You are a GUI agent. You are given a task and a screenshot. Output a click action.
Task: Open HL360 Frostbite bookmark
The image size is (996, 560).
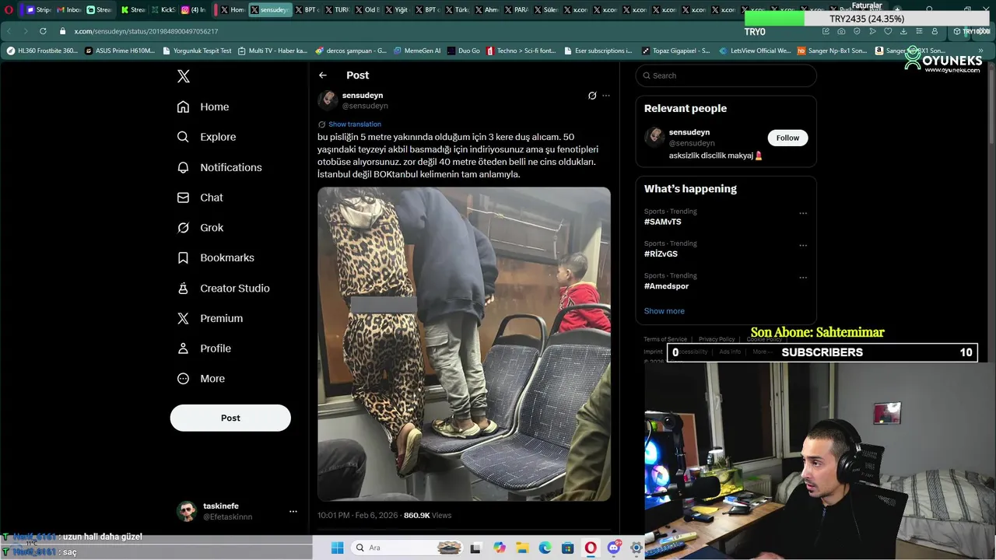click(x=43, y=51)
